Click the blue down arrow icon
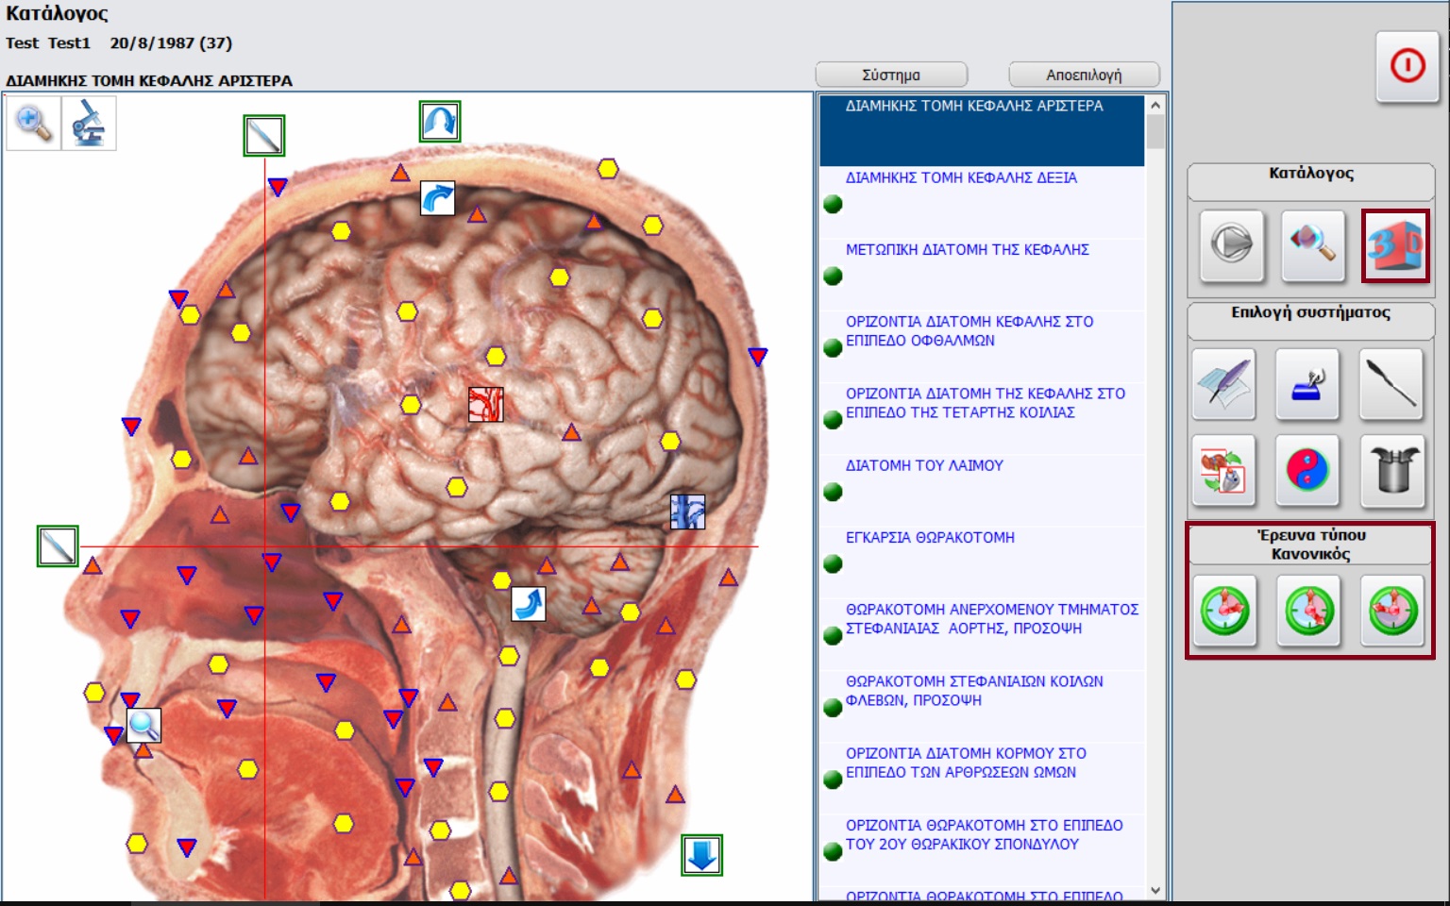Image resolution: width=1450 pixels, height=906 pixels. pyautogui.click(x=702, y=855)
